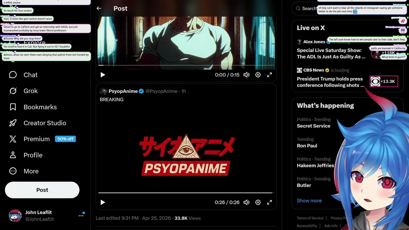Click the Chat speech bubble icon
Viewport: 409px width, 230px height.
coord(13,75)
